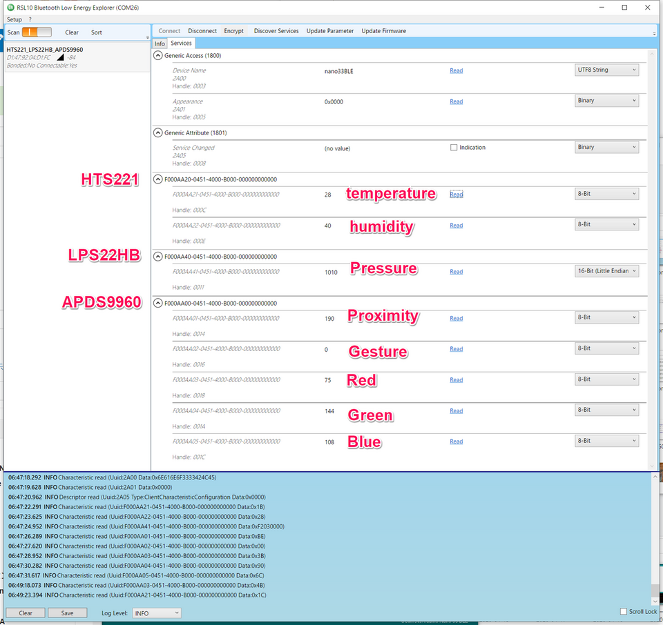This screenshot has height=625, width=663.
Task: Select the HTS221_LPS22HB_APDS9960 device entry
Action: [45, 50]
